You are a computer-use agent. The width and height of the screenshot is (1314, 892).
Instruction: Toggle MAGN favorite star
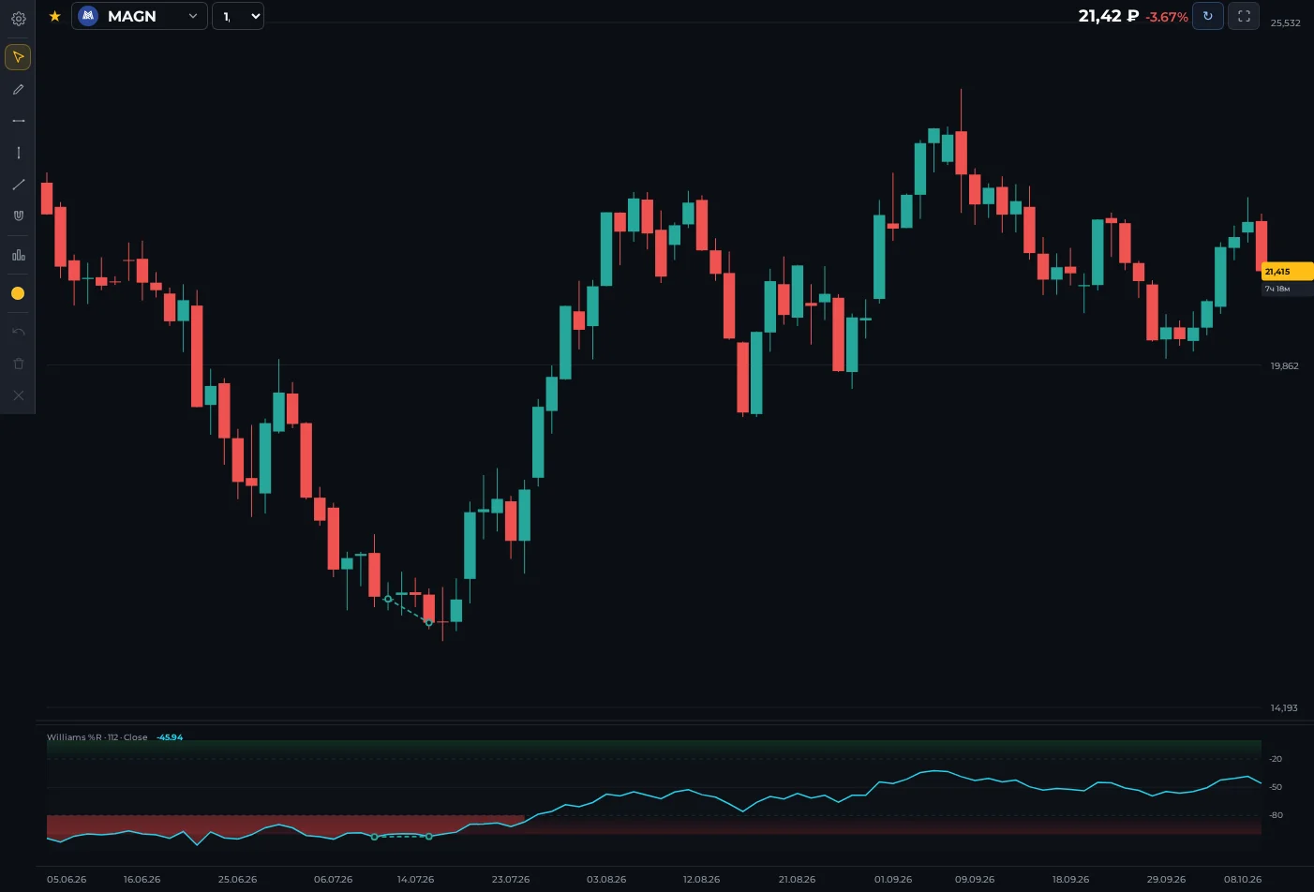click(x=55, y=16)
